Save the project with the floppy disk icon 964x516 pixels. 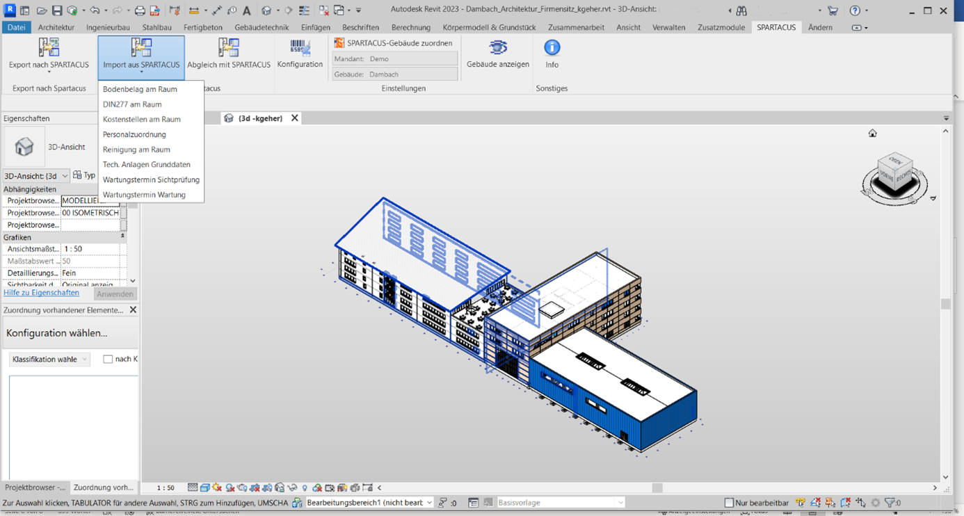(x=57, y=10)
